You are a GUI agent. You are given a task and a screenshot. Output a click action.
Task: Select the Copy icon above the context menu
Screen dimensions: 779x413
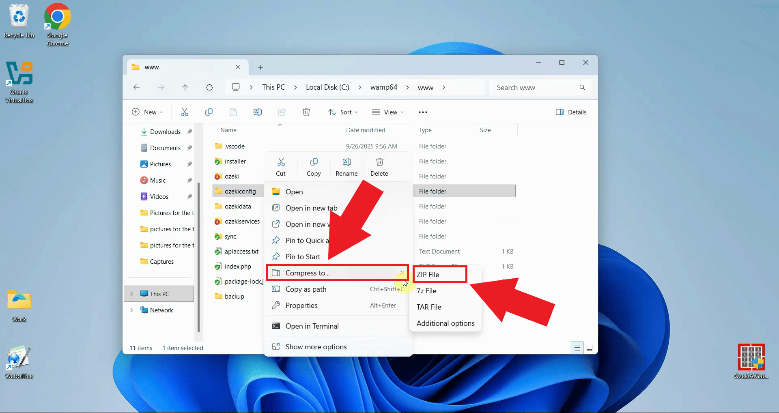coord(314,166)
